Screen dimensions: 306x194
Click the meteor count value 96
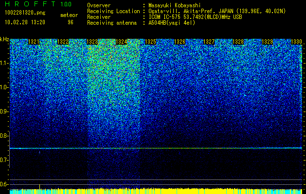(x=71, y=22)
